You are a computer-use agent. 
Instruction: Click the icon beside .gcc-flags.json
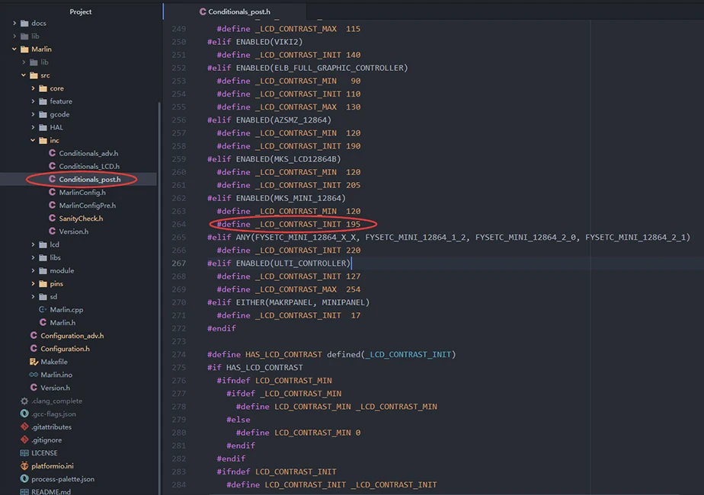[24, 414]
